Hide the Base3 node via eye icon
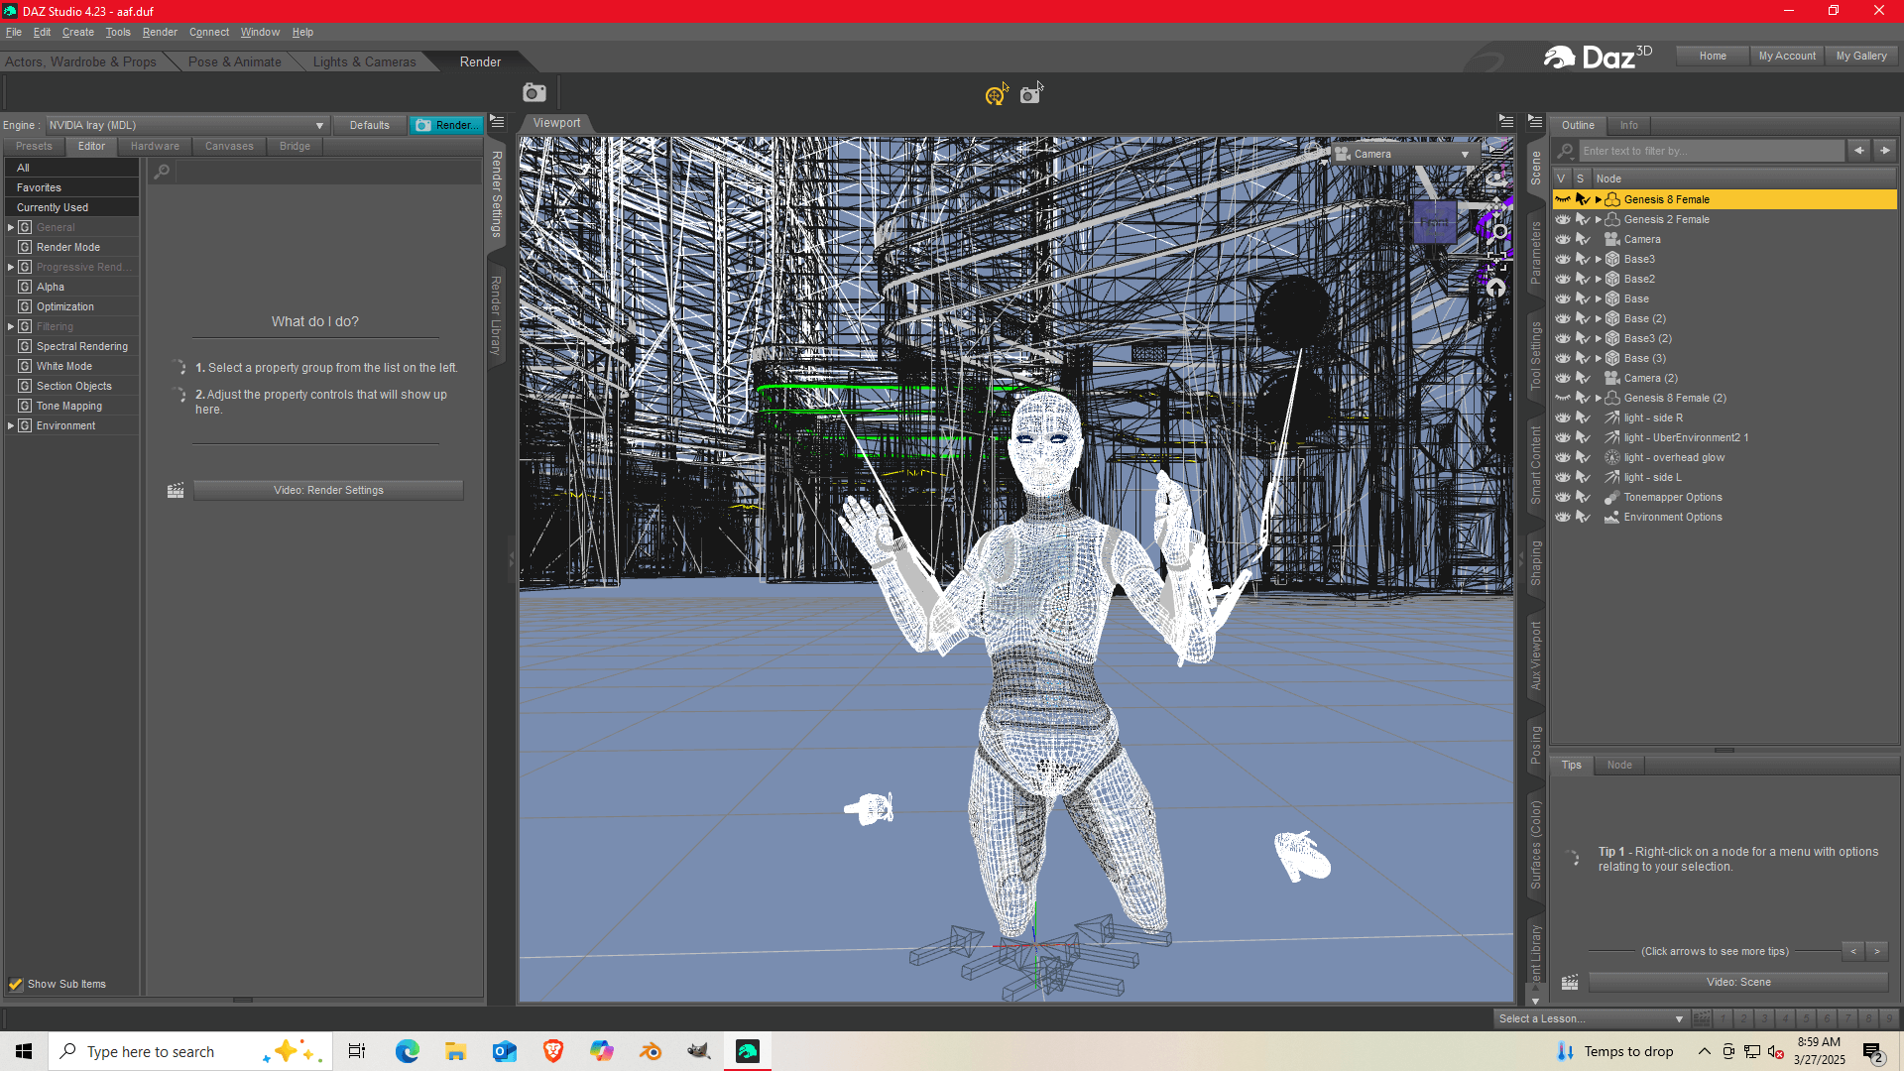 pos(1563,259)
